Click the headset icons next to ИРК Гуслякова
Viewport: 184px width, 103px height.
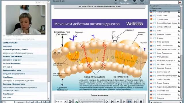tap(155, 57)
